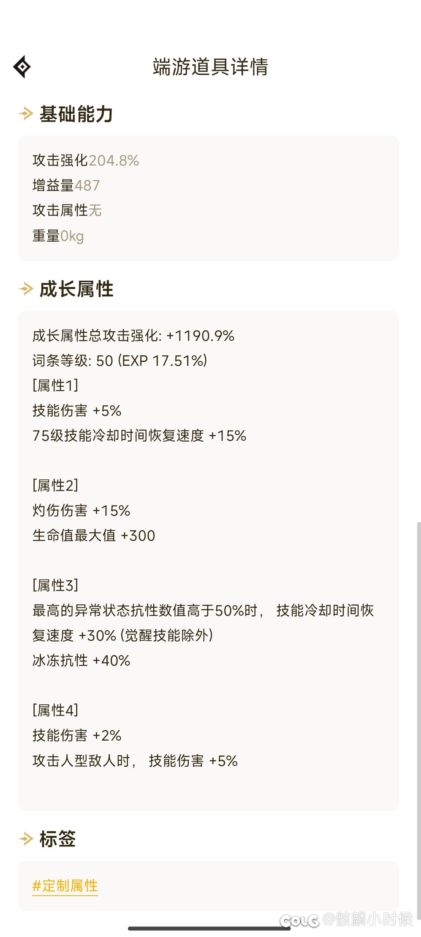
Task: Click the [属性2] attribute label
Action: tap(55, 485)
